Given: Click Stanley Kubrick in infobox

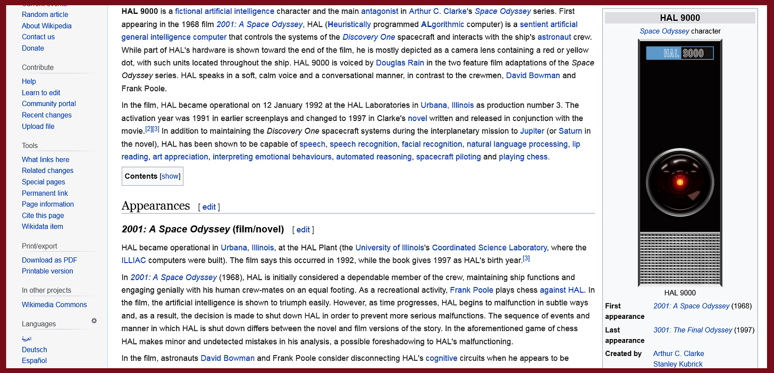Looking at the screenshot, I should [678, 364].
